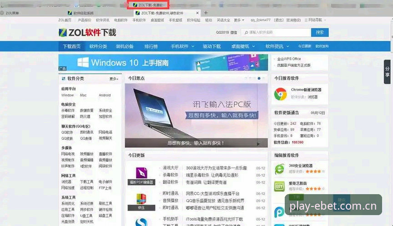Open the Android platform category link
The image size is (393, 226).
pos(105,95)
